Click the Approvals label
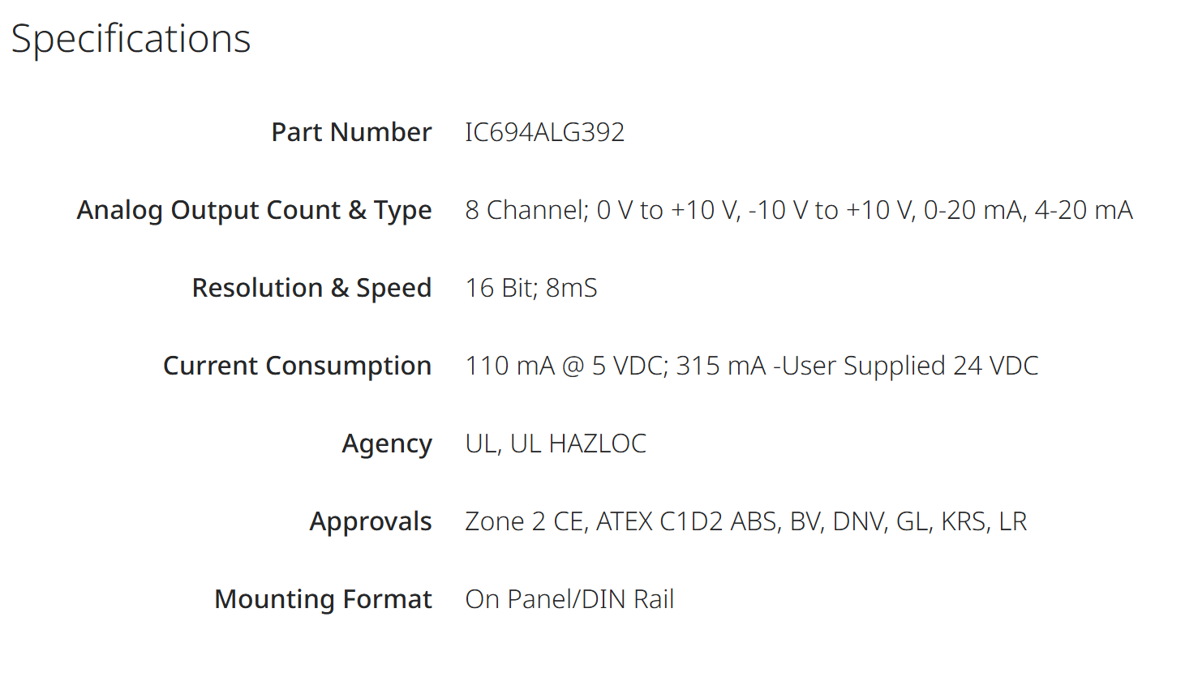This screenshot has width=1198, height=677. tap(371, 522)
